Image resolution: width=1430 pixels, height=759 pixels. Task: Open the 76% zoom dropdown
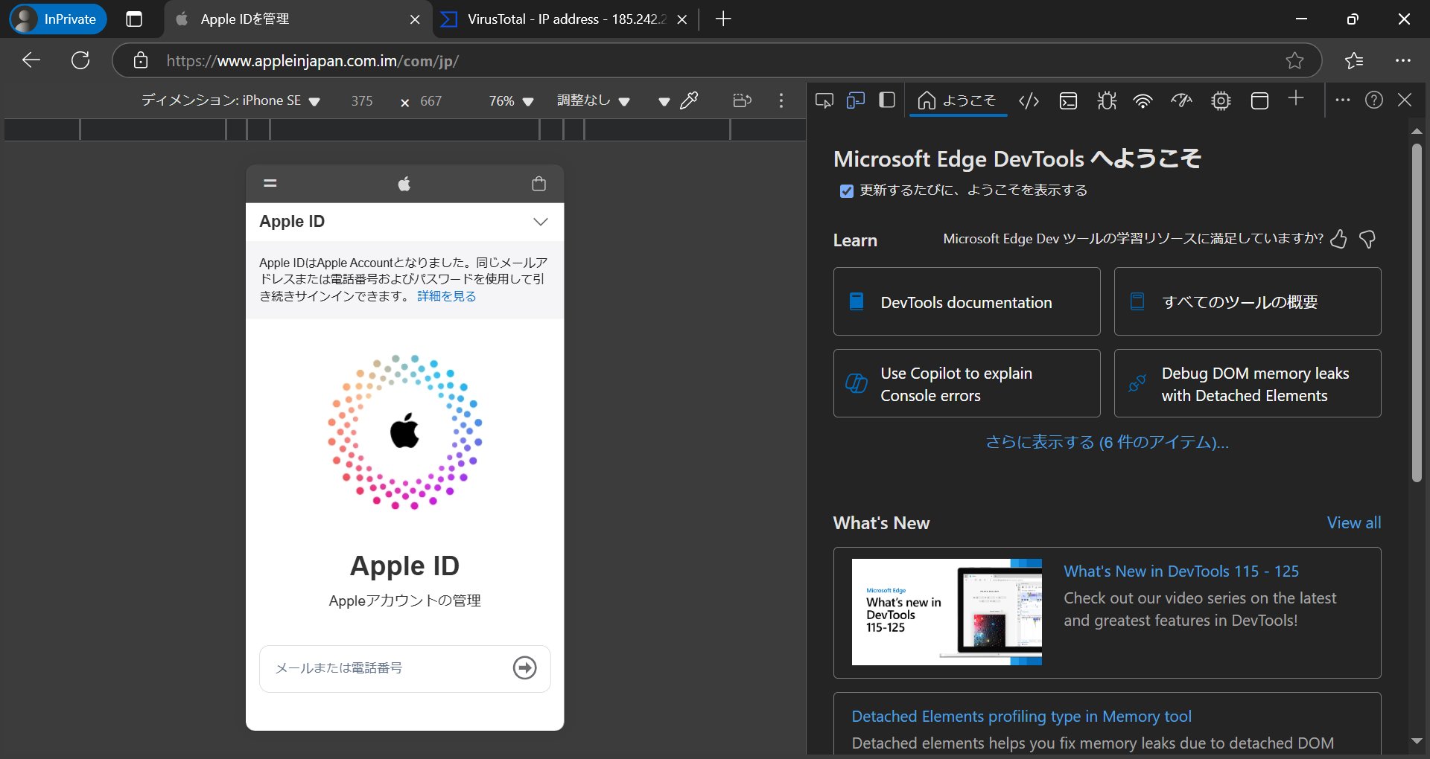(511, 100)
